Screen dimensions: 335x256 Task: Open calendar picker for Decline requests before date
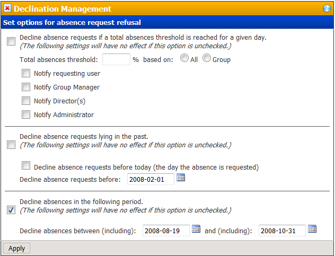pyautogui.click(x=181, y=178)
